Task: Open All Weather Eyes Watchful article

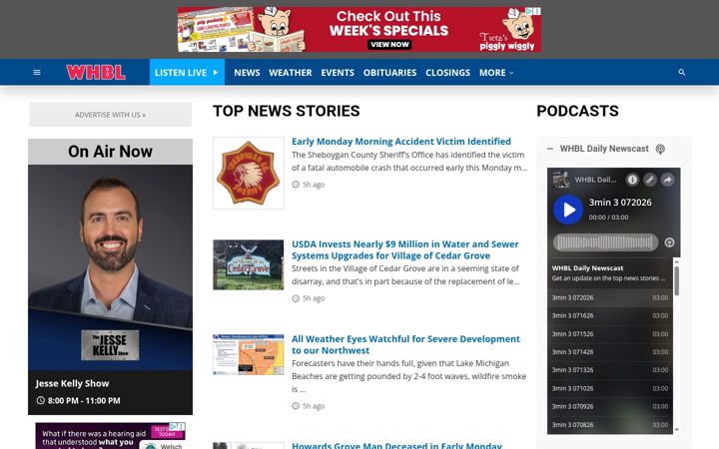Action: (x=405, y=344)
